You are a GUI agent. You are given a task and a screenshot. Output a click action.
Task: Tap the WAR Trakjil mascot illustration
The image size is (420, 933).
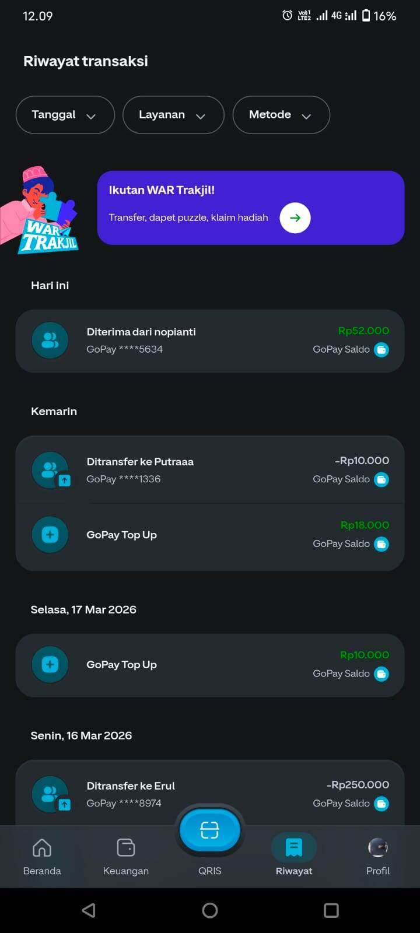(x=40, y=211)
